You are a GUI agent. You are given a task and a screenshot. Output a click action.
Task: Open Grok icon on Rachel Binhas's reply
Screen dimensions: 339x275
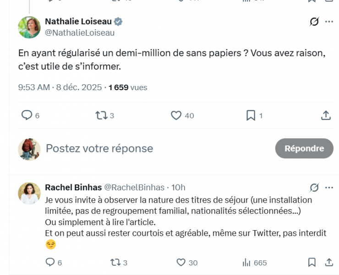[x=314, y=187]
